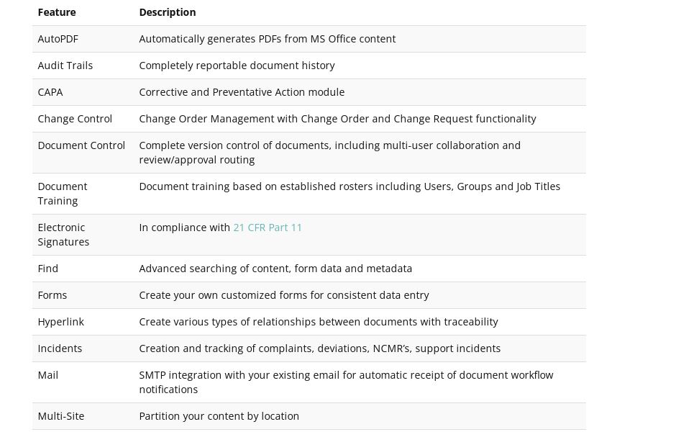Click the Corrective and Preventative Action description
The width and height of the screenshot is (689, 432).
coord(242,92)
